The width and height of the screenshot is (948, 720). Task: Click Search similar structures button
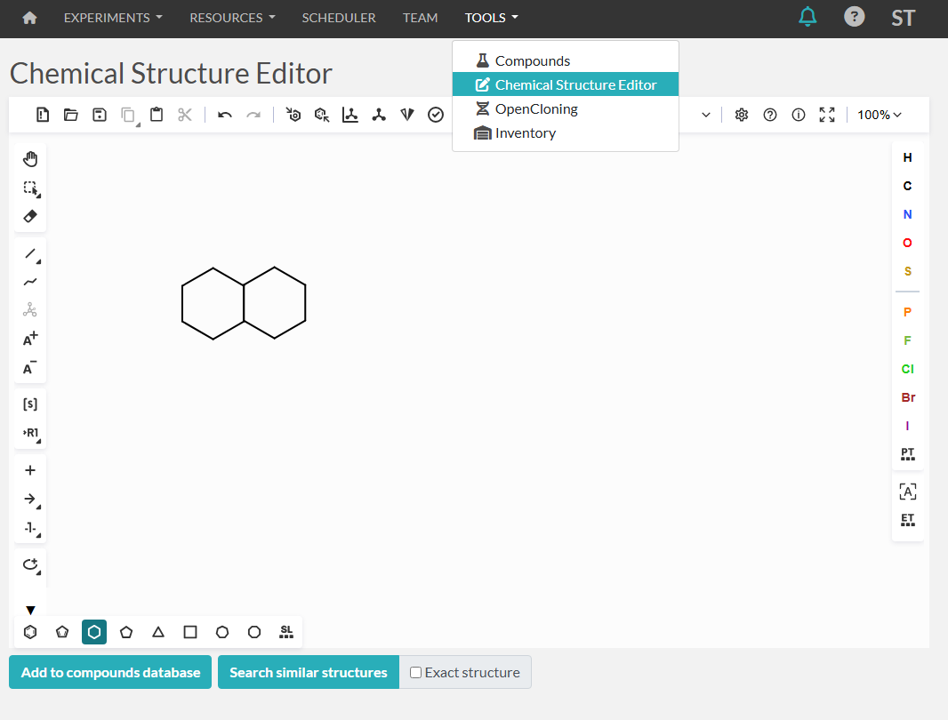(308, 672)
